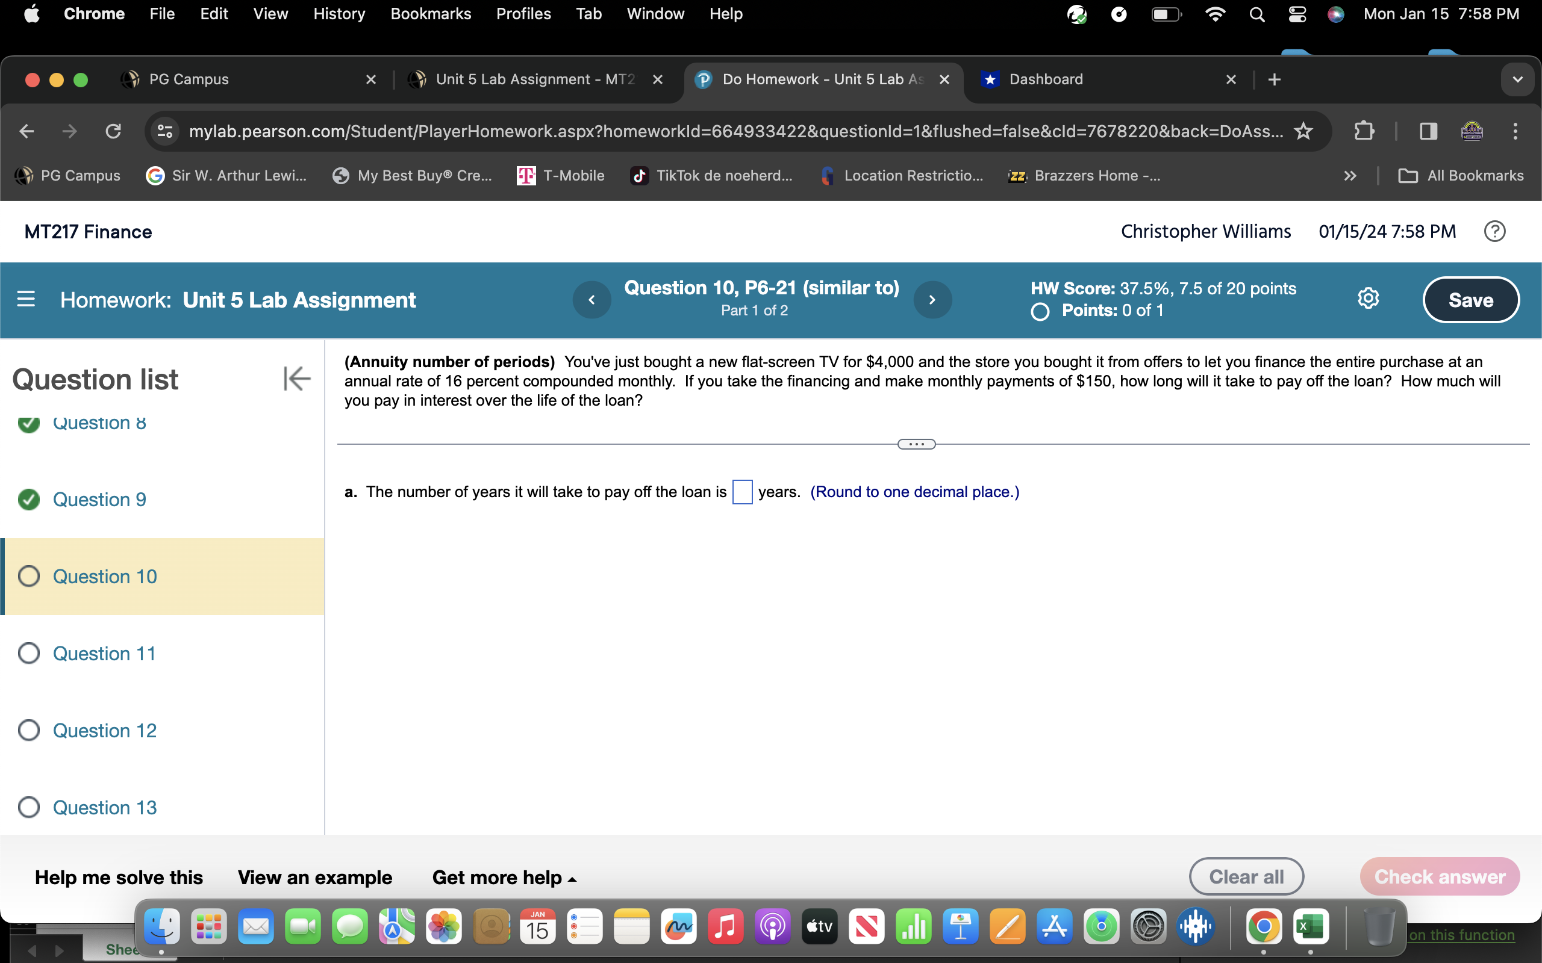Open the Calculator app in the Dock
This screenshot has height=963, width=1542.
tap(914, 927)
